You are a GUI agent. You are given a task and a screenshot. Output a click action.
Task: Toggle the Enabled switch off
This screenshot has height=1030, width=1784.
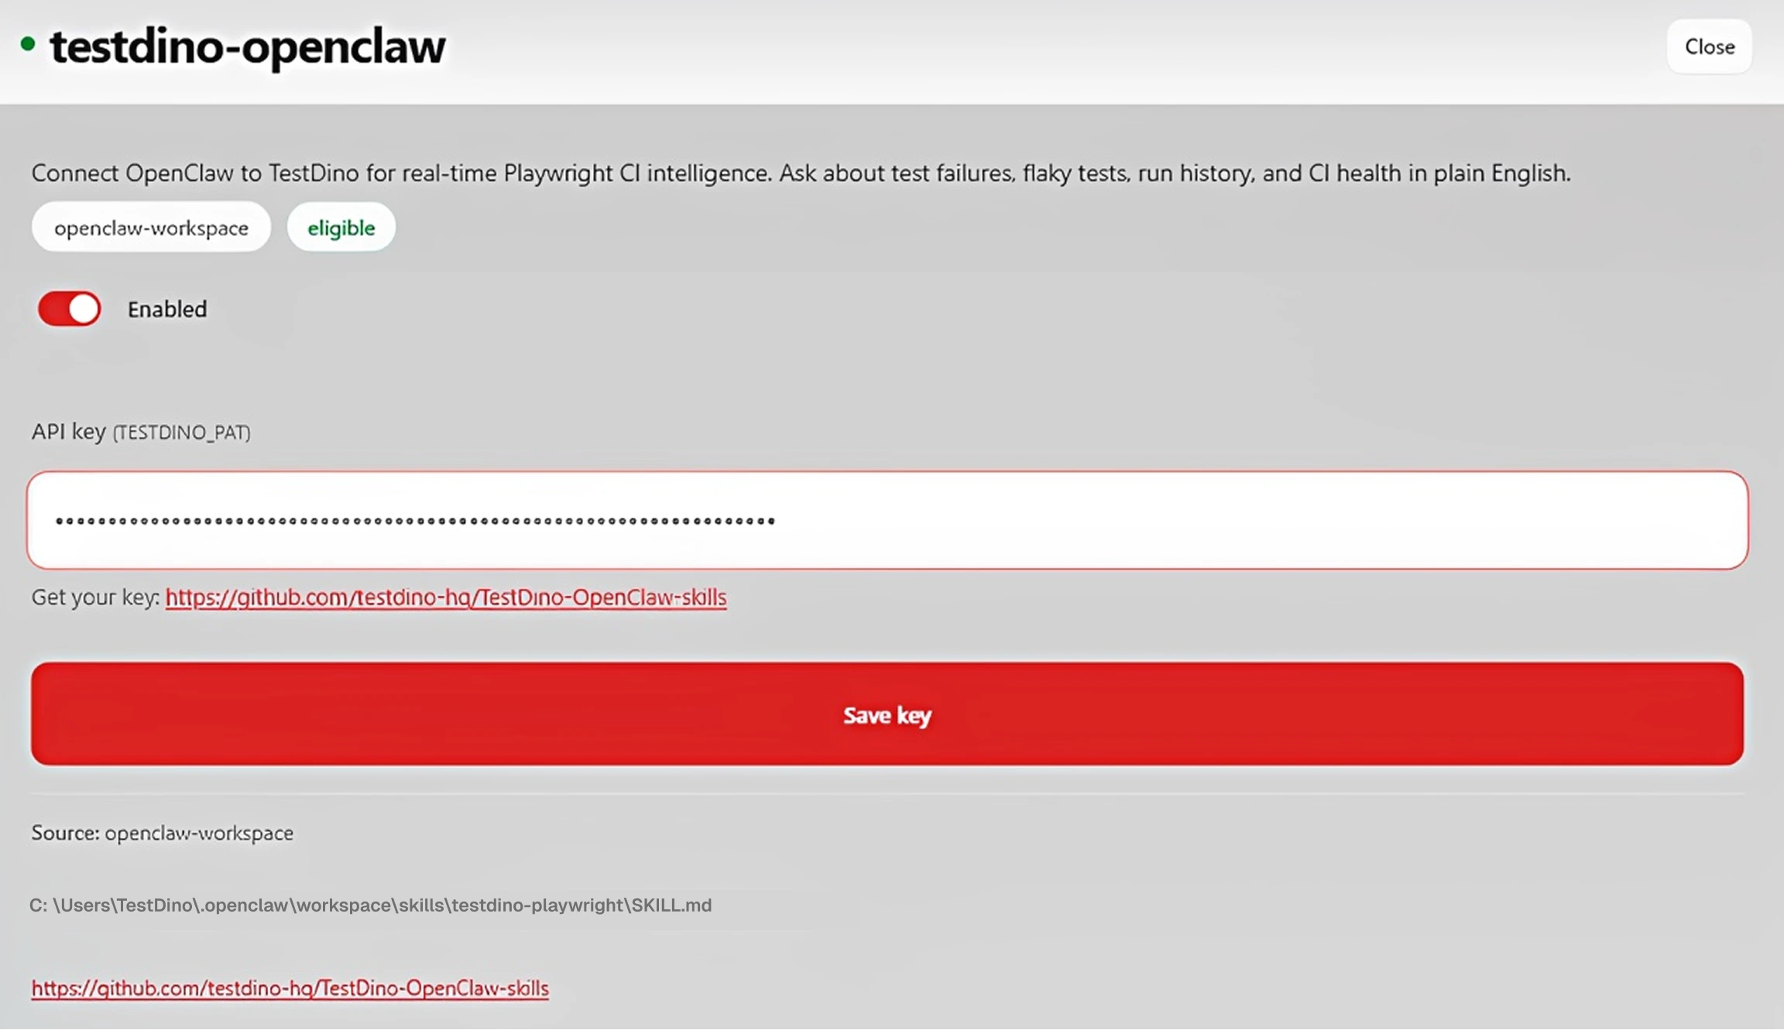pyautogui.click(x=70, y=309)
